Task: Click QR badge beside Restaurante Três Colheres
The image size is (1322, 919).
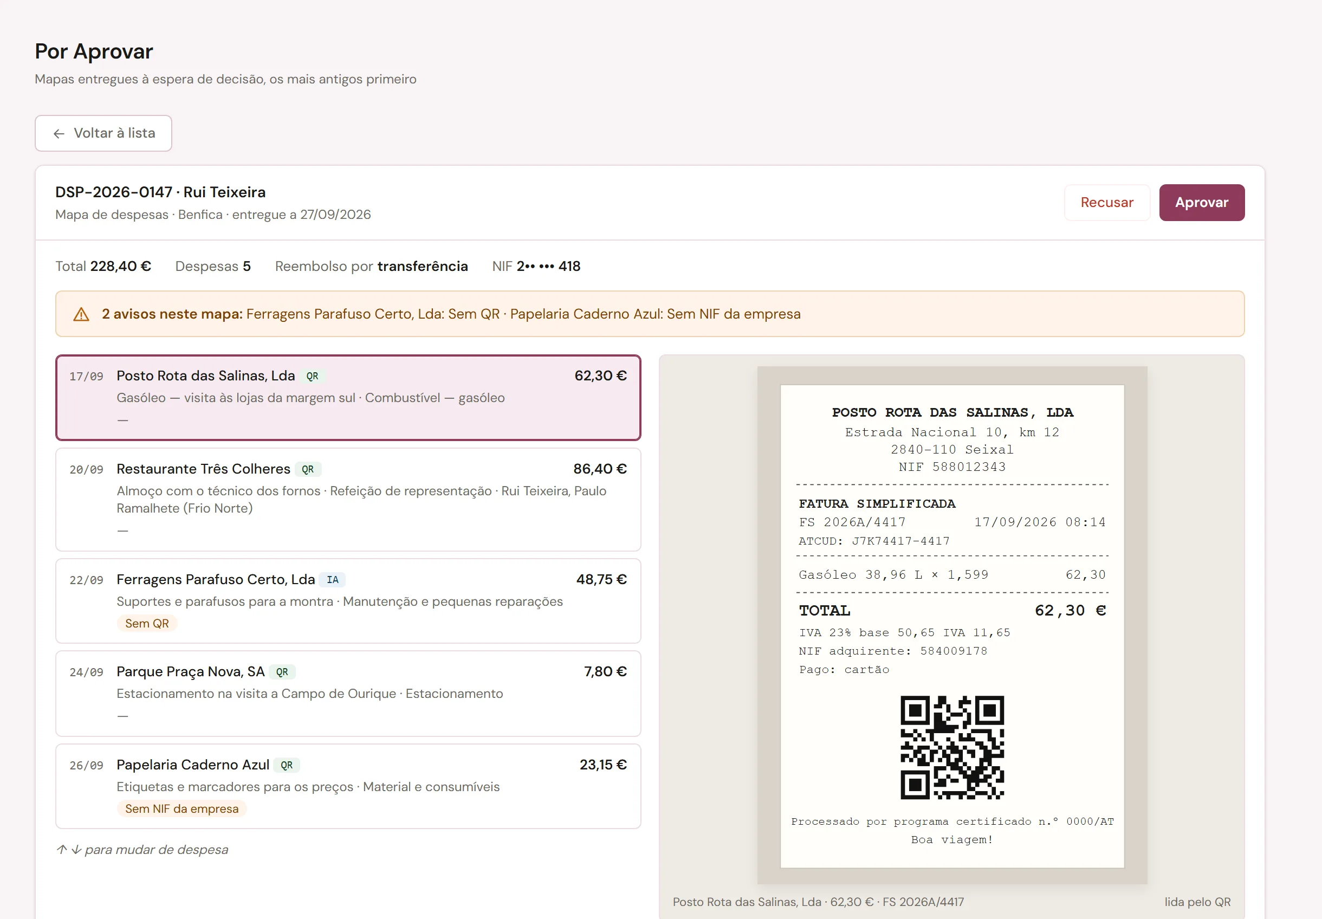Action: click(308, 470)
